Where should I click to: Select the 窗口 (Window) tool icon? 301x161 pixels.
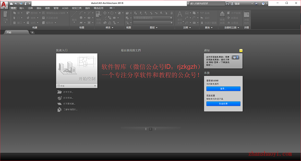[x=15, y=23]
